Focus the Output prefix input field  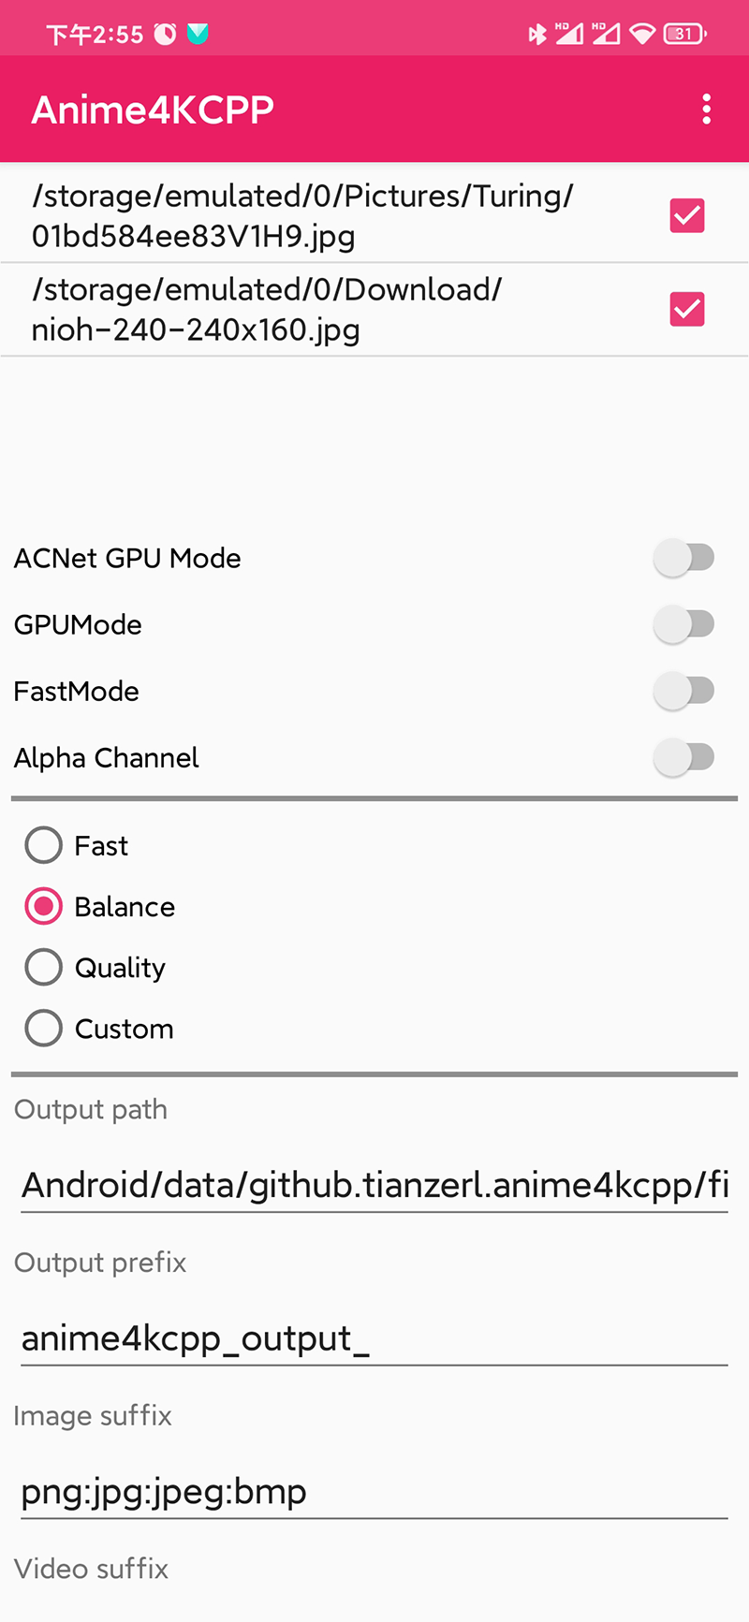click(374, 1338)
